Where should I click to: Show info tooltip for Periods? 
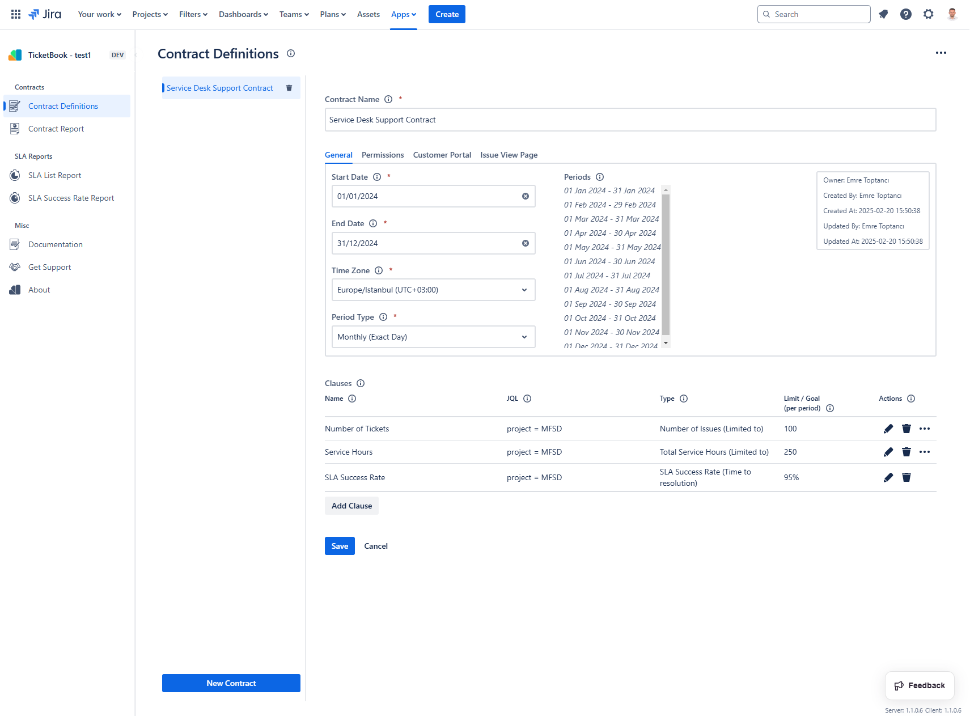pos(600,177)
